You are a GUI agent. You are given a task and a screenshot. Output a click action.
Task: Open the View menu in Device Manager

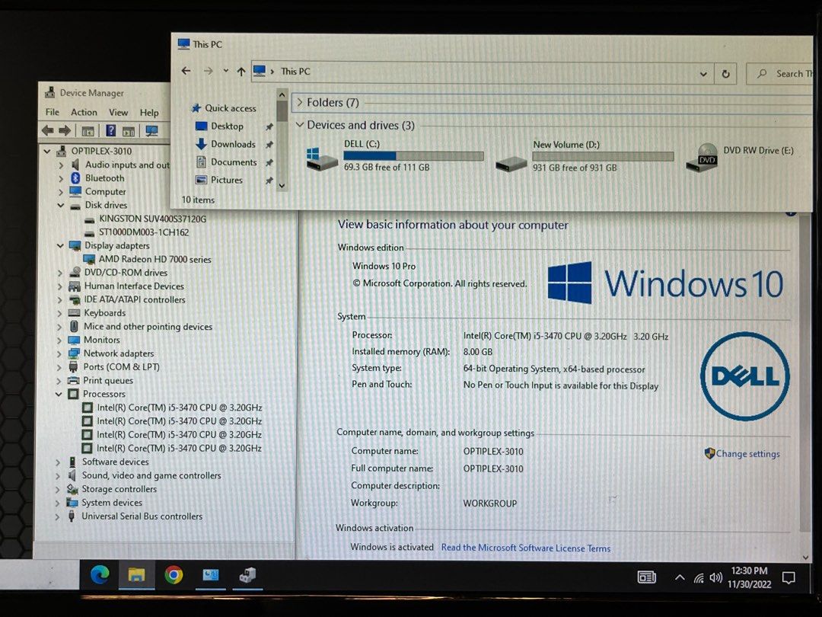(118, 112)
